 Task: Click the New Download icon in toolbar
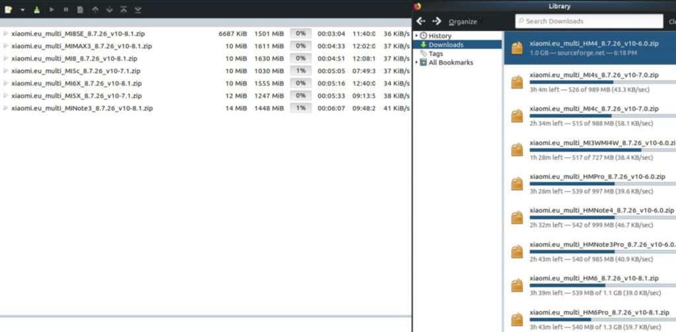(8, 9)
